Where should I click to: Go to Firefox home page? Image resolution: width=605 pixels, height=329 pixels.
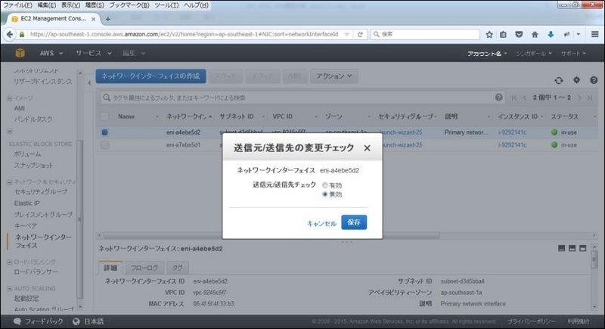(535, 34)
